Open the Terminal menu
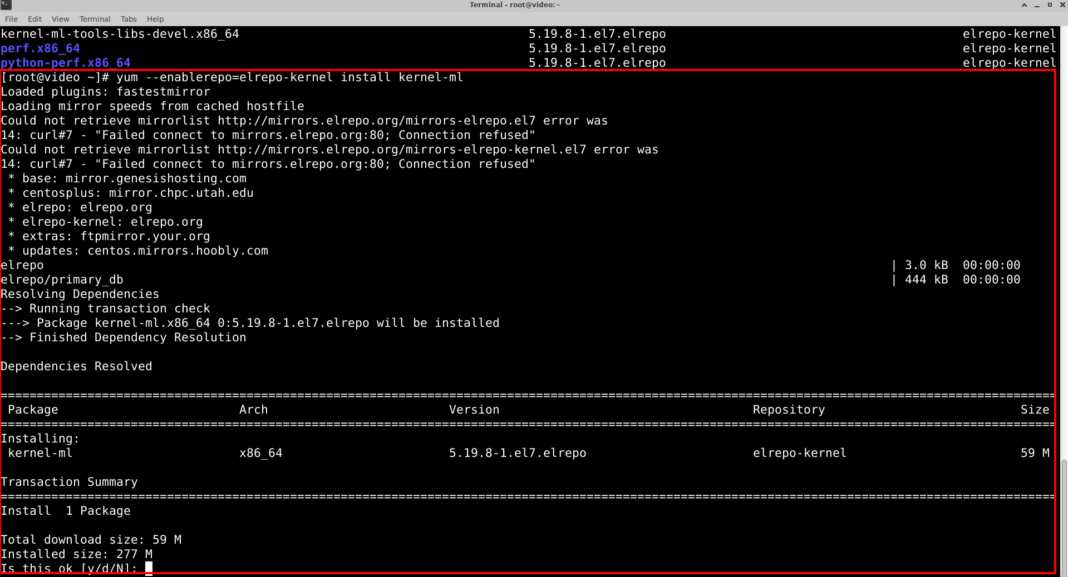 pyautogui.click(x=95, y=19)
